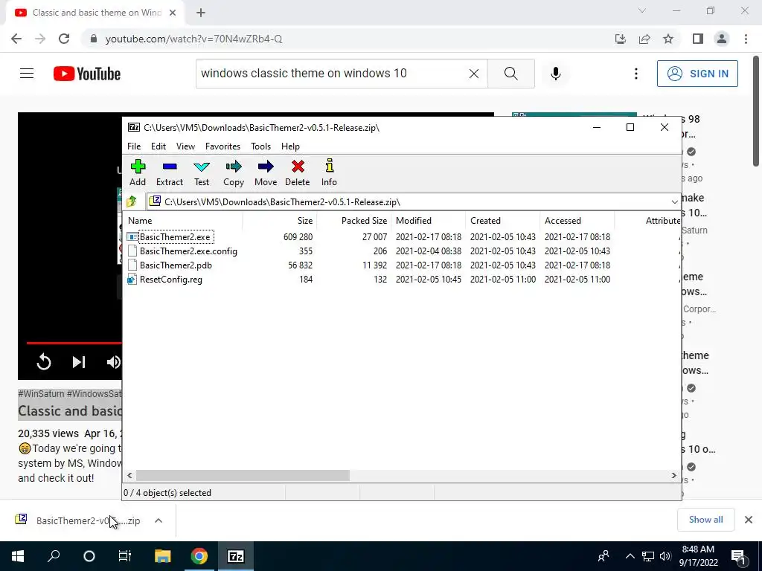Sort by Modified column header
Viewport: 762px width, 571px height.
pos(428,220)
